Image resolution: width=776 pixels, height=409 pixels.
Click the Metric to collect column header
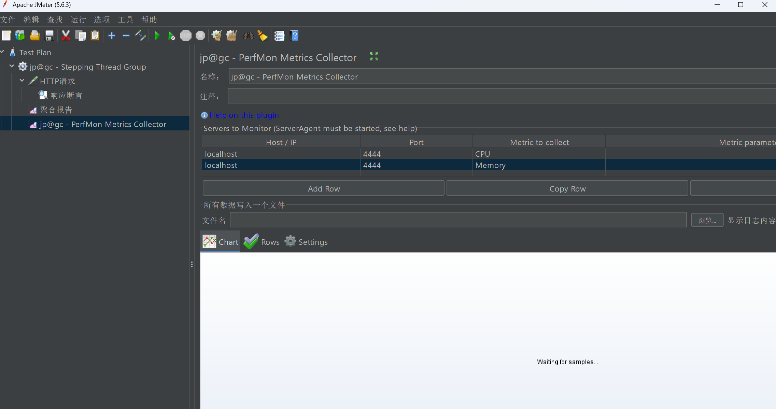(539, 142)
